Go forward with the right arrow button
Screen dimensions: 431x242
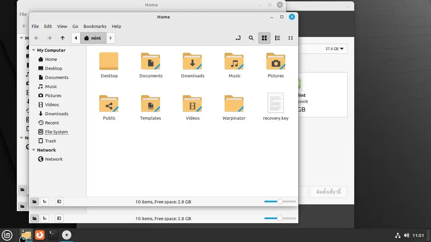49,38
